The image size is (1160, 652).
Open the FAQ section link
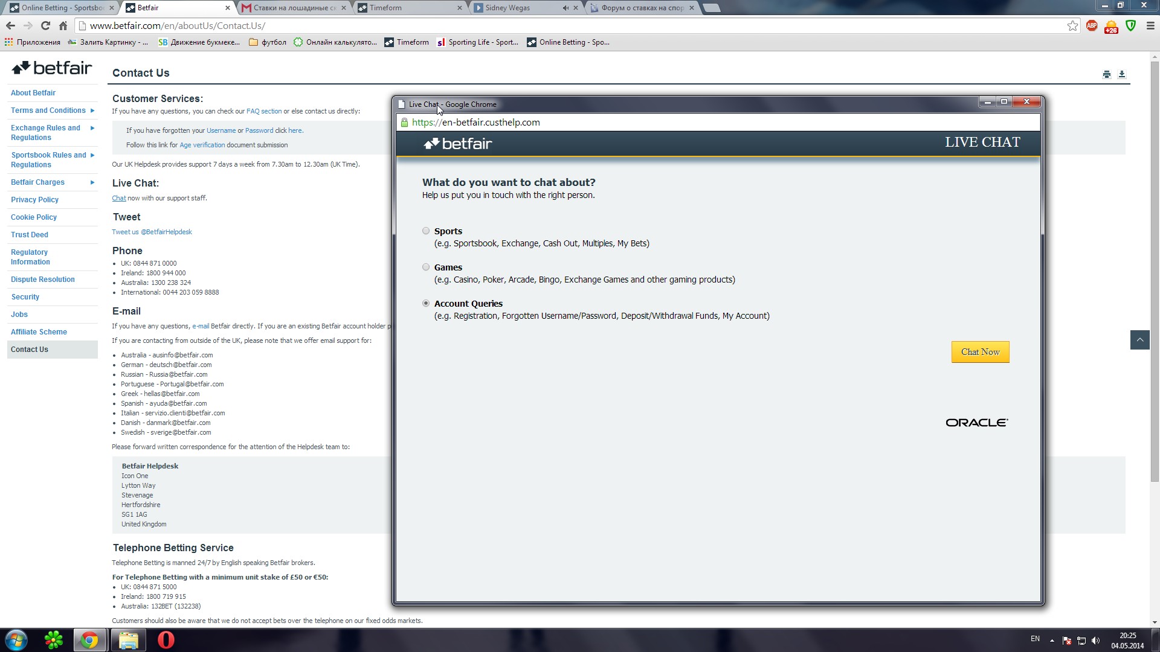click(x=264, y=111)
